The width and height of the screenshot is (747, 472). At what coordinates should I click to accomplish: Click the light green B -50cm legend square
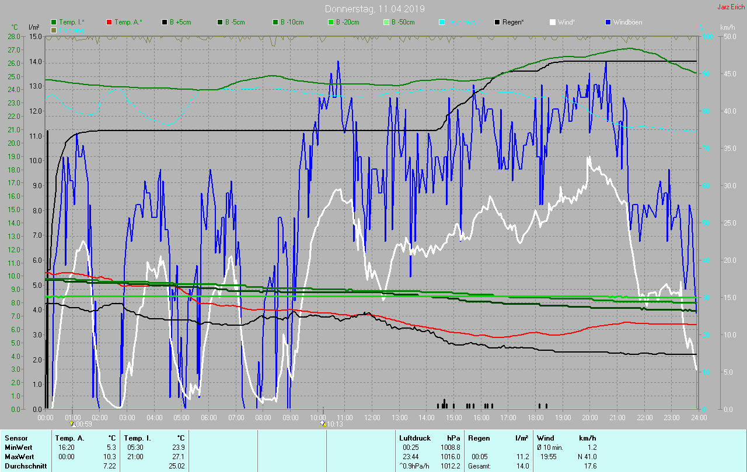coord(386,22)
